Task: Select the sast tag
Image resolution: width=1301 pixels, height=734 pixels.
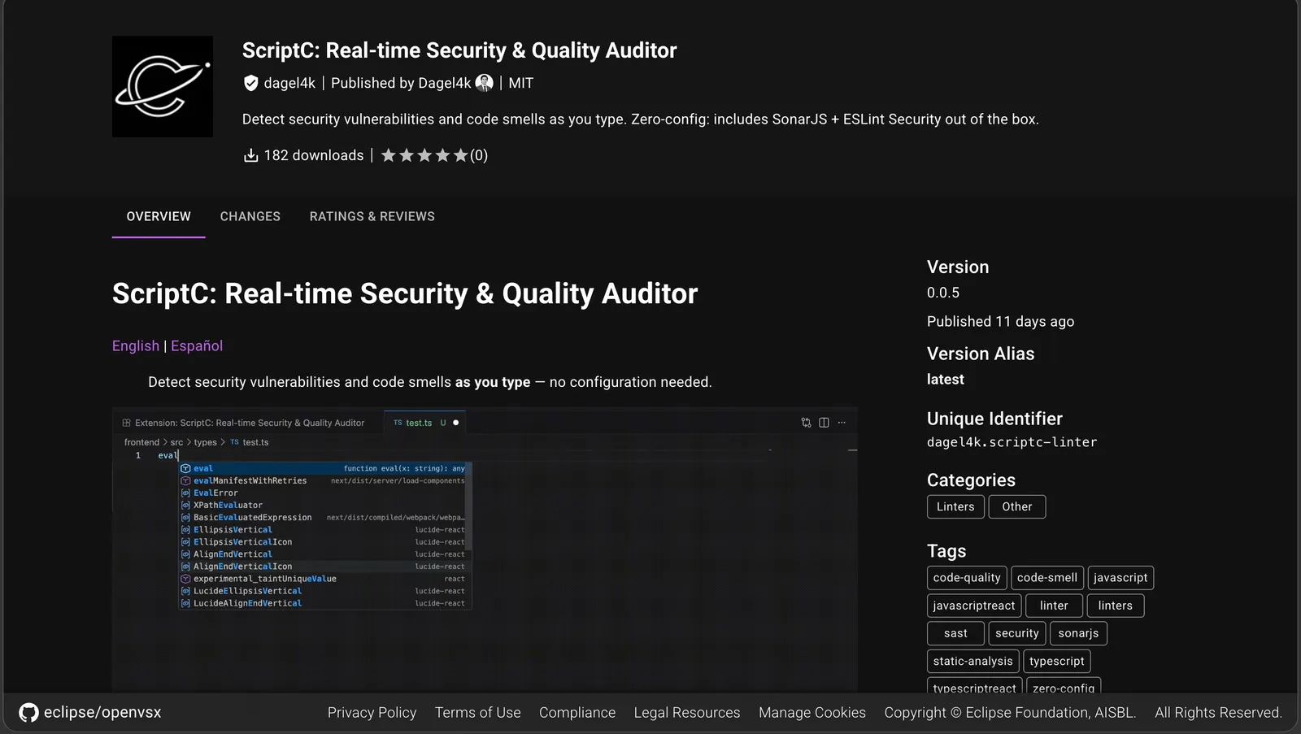Action: pos(956,633)
